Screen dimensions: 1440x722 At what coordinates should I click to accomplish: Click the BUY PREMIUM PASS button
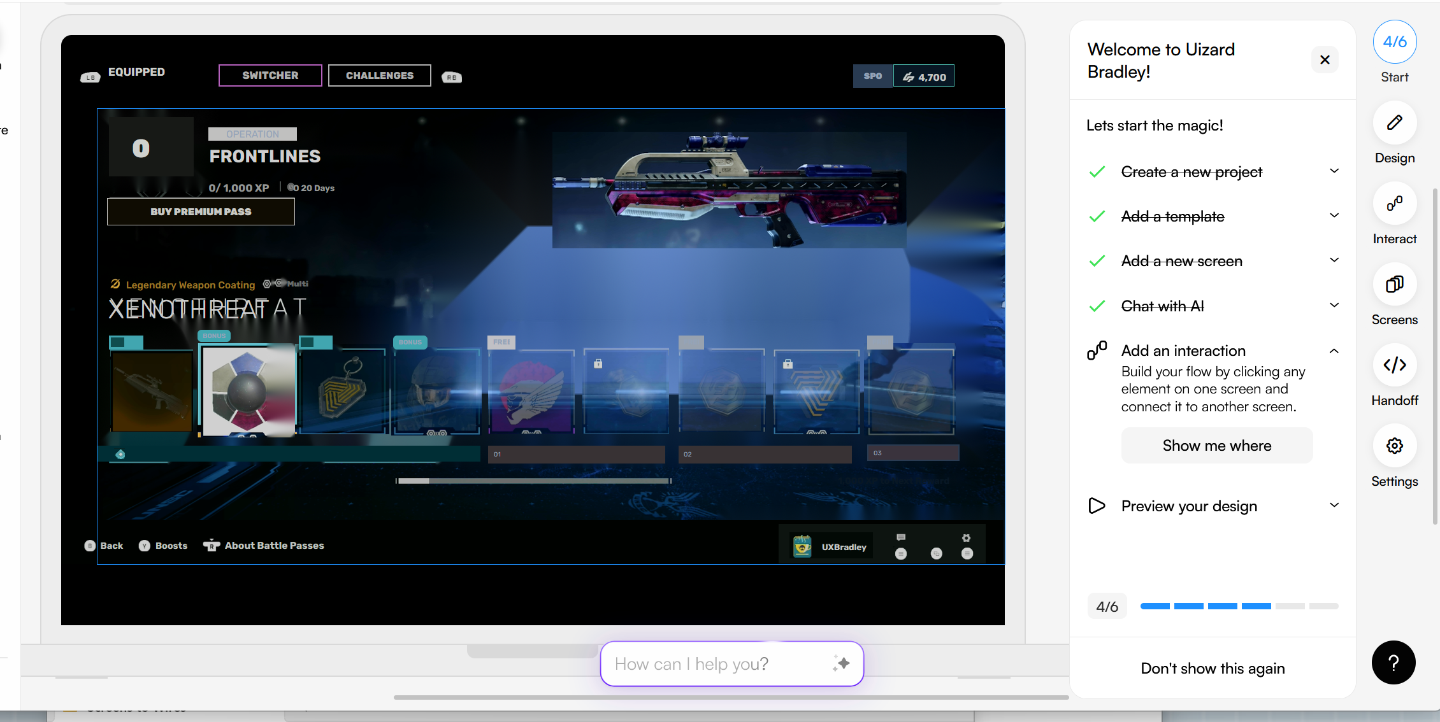point(201,211)
